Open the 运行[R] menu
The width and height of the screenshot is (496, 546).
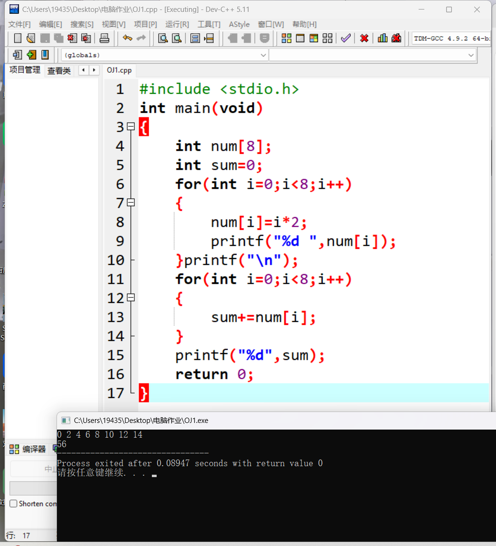pos(177,24)
